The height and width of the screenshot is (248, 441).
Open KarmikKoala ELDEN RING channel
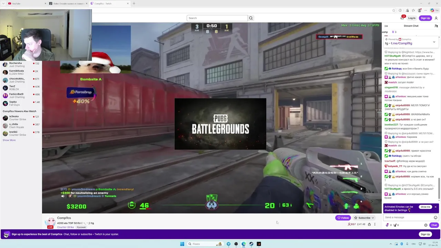pyautogui.click(x=21, y=72)
